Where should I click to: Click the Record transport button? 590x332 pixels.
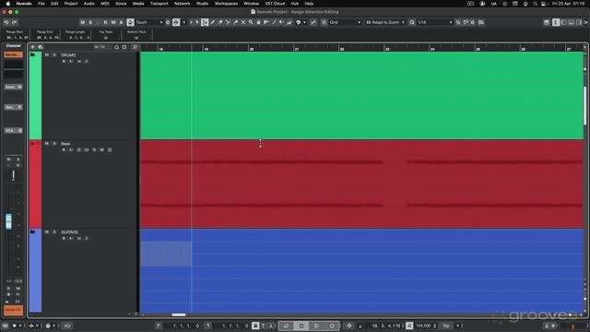(332, 326)
